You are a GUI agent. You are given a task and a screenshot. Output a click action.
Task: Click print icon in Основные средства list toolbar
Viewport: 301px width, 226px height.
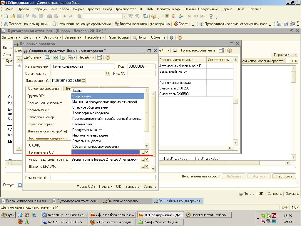[x=175, y=50]
